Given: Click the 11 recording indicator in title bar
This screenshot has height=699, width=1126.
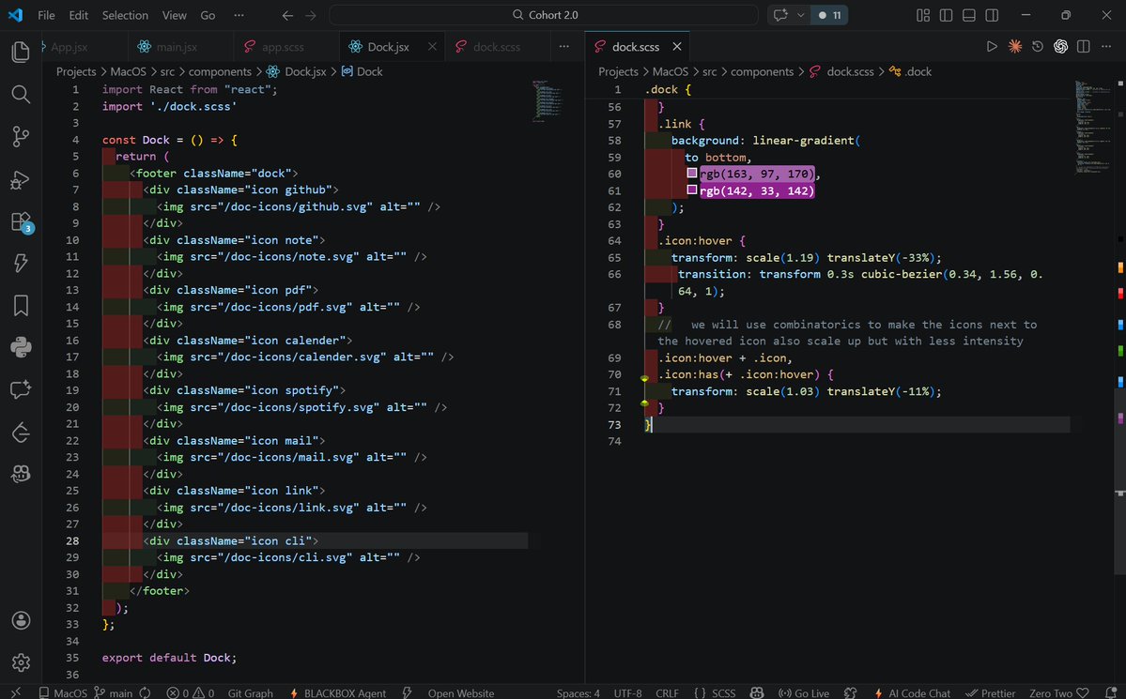Looking at the screenshot, I should [x=829, y=15].
